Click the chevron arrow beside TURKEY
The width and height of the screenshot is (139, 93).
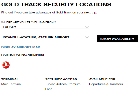point(87,27)
